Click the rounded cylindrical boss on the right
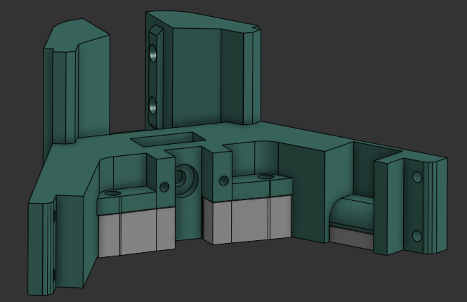This screenshot has height=302, width=467. 353,211
